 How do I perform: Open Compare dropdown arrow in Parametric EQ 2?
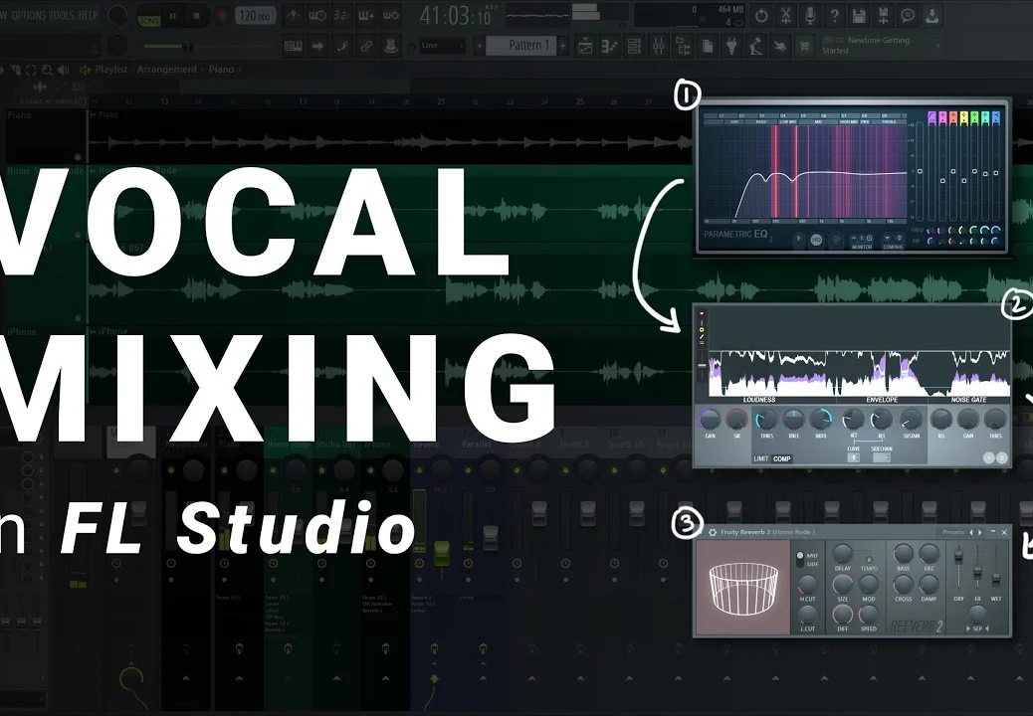tap(888, 239)
